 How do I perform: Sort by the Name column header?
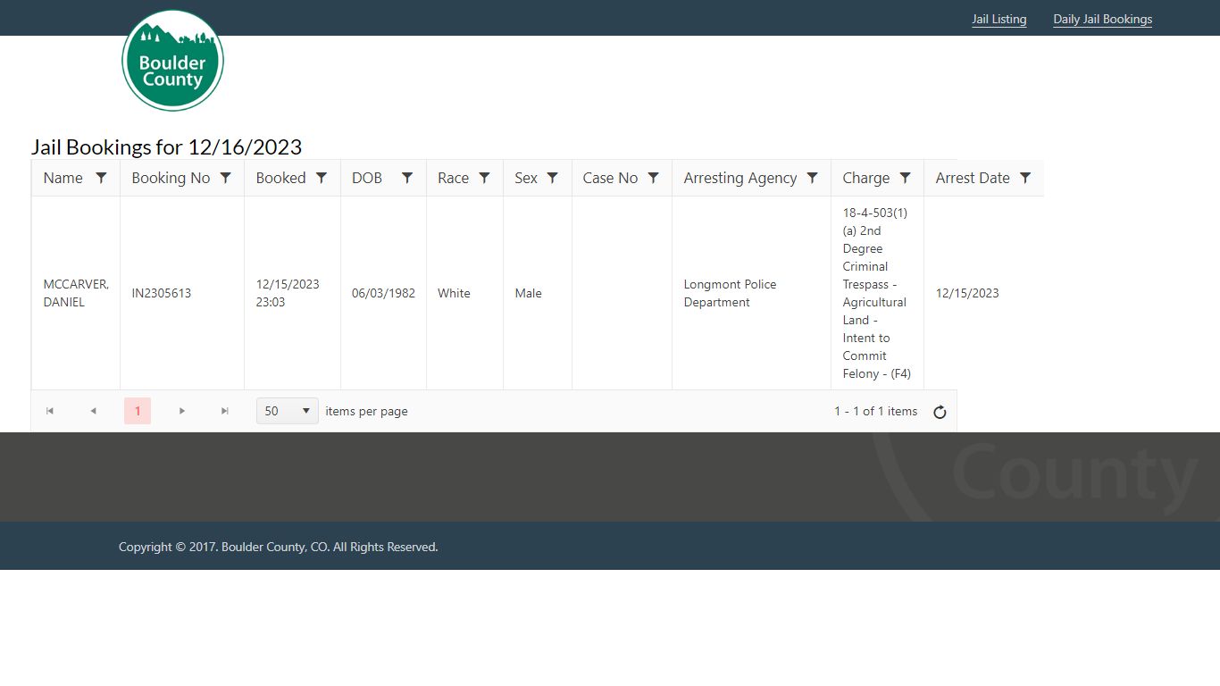[x=63, y=178]
